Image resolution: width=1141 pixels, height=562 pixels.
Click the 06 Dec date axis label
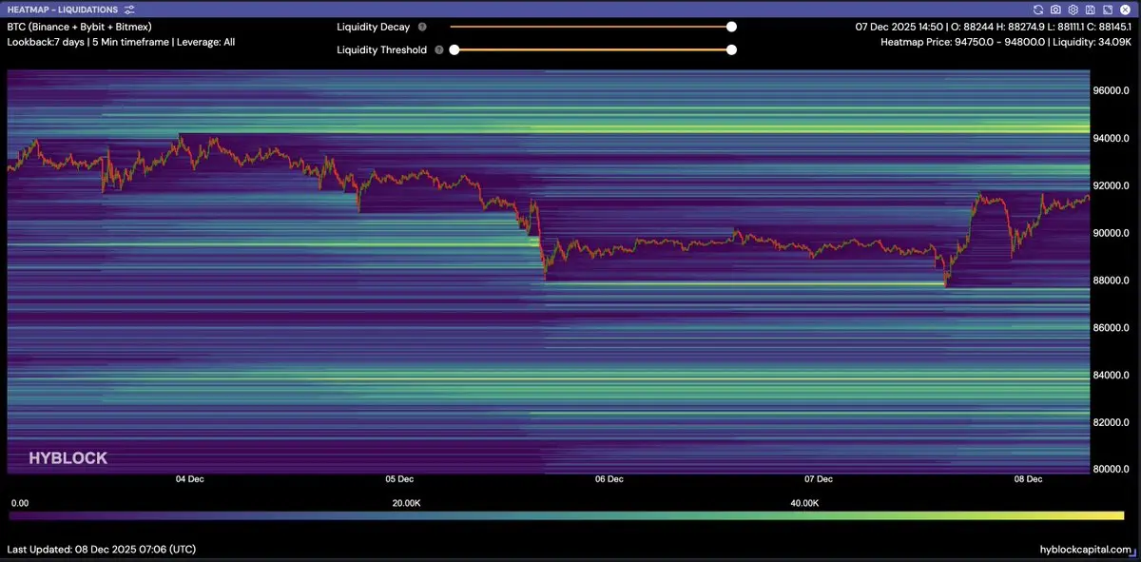609,479
